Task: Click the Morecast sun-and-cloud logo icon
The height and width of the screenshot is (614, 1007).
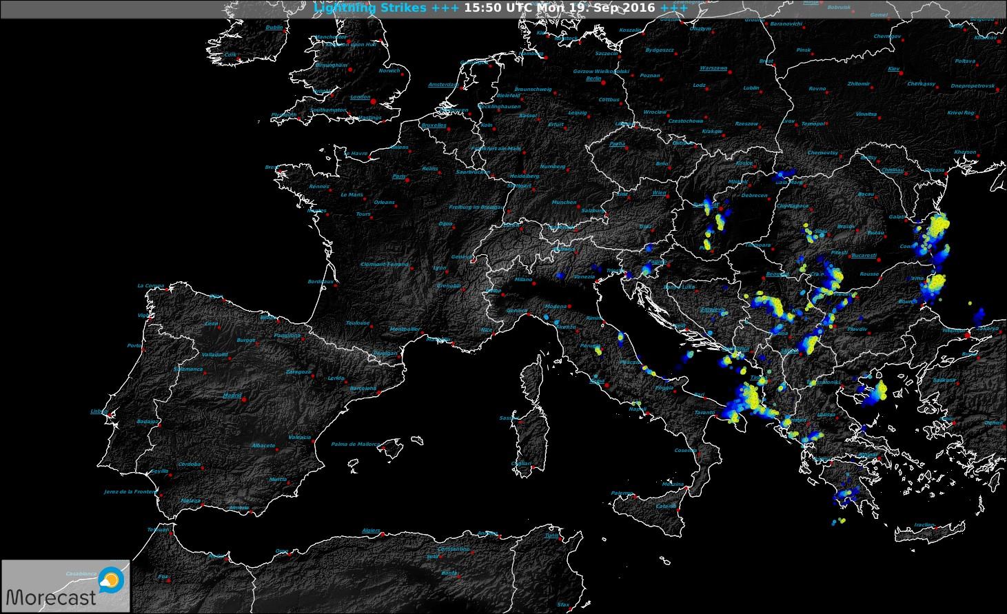Action: [x=110, y=580]
